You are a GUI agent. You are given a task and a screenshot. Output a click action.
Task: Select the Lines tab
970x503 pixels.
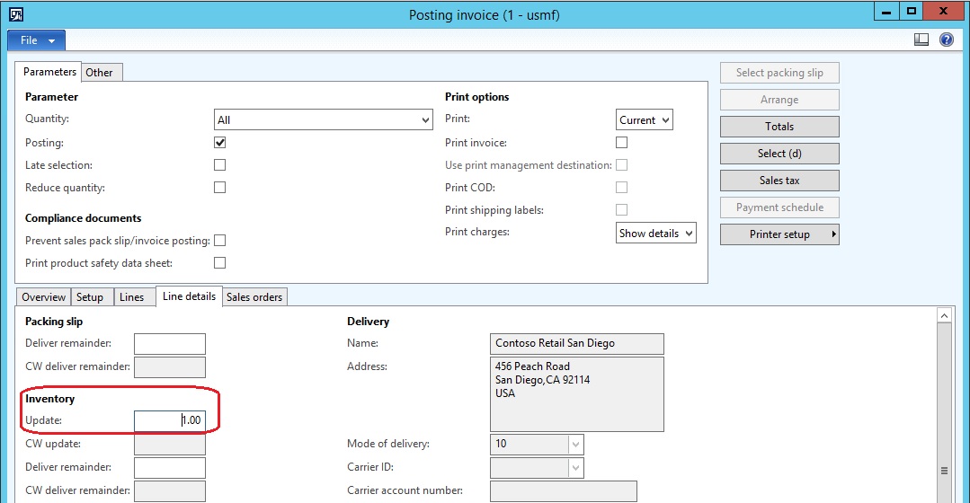[x=131, y=297]
